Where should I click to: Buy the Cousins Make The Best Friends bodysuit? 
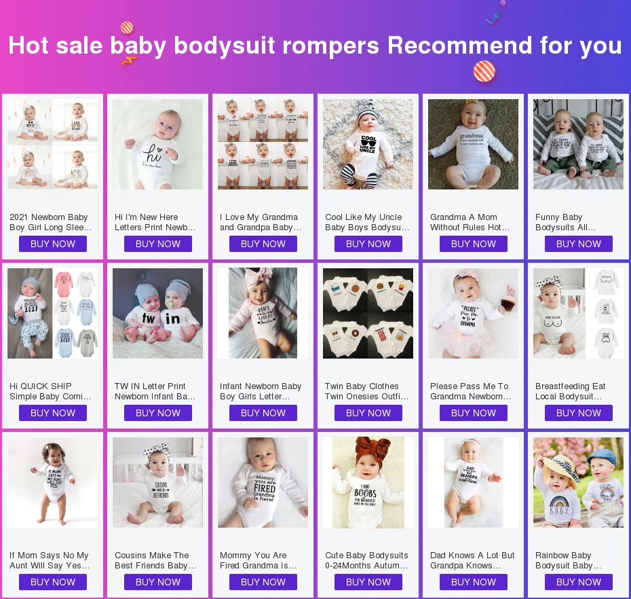tap(157, 582)
